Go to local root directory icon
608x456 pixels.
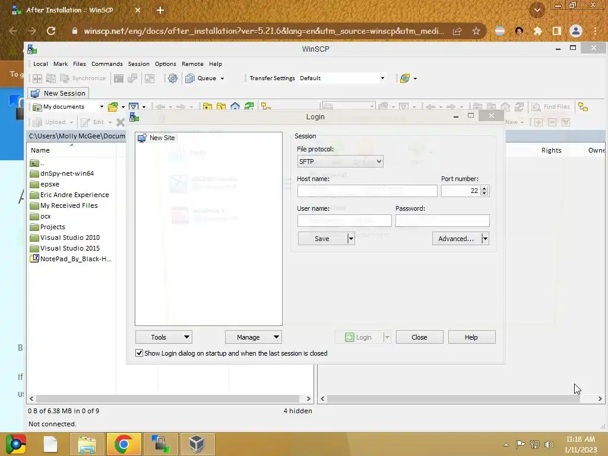(x=221, y=107)
